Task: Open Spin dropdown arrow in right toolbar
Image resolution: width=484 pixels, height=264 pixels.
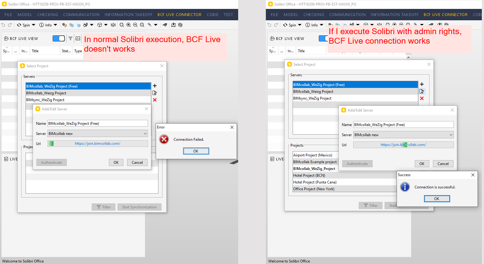Action: click(300, 25)
